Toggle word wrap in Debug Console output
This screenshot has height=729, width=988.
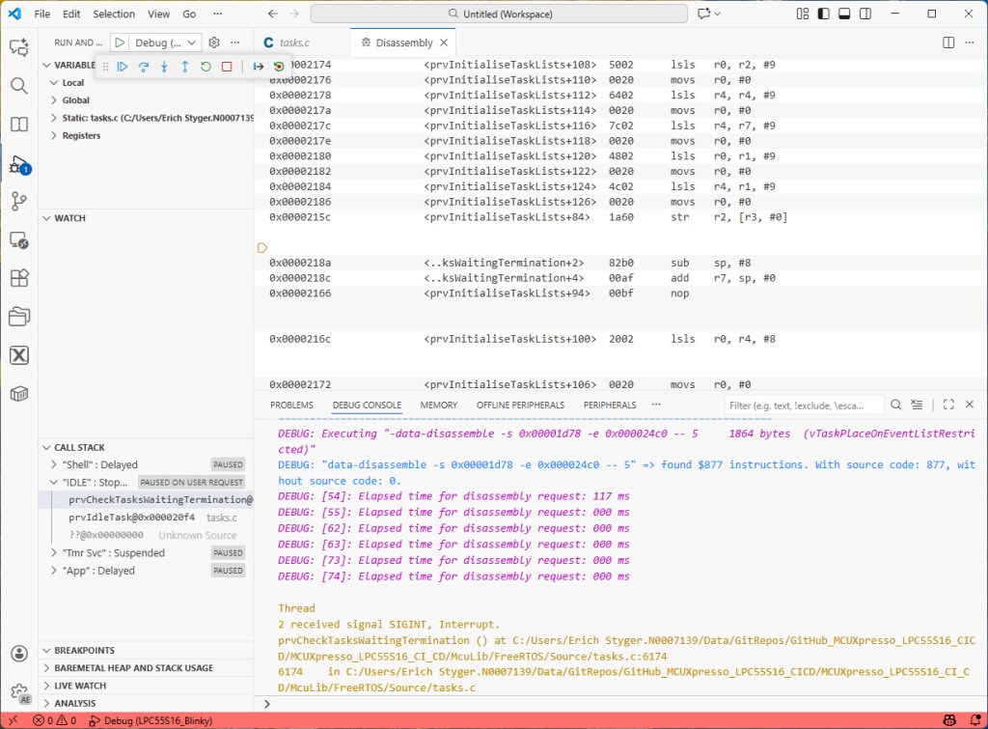tap(917, 405)
